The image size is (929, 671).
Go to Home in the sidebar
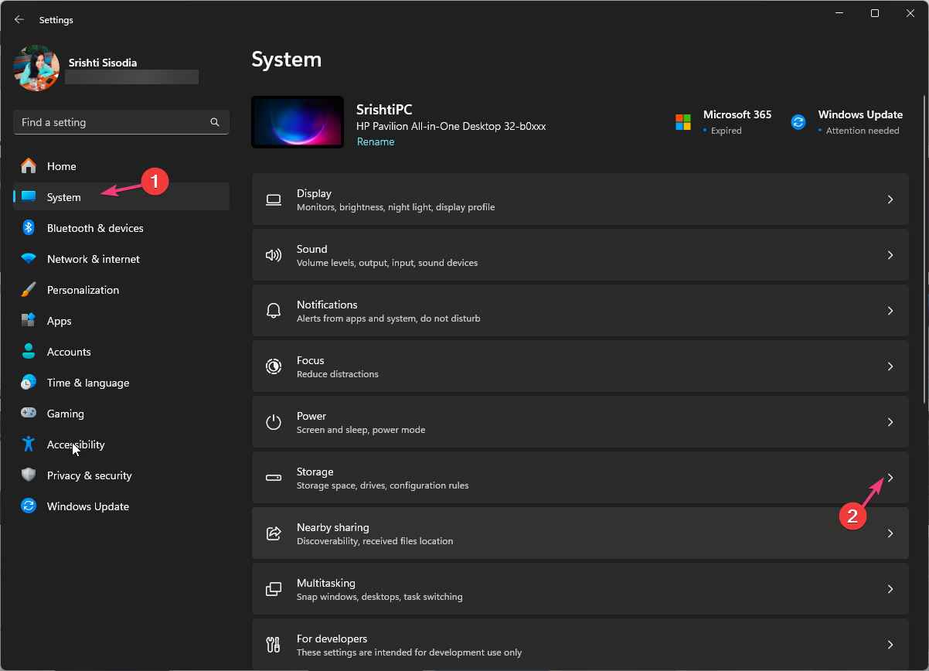pos(63,165)
